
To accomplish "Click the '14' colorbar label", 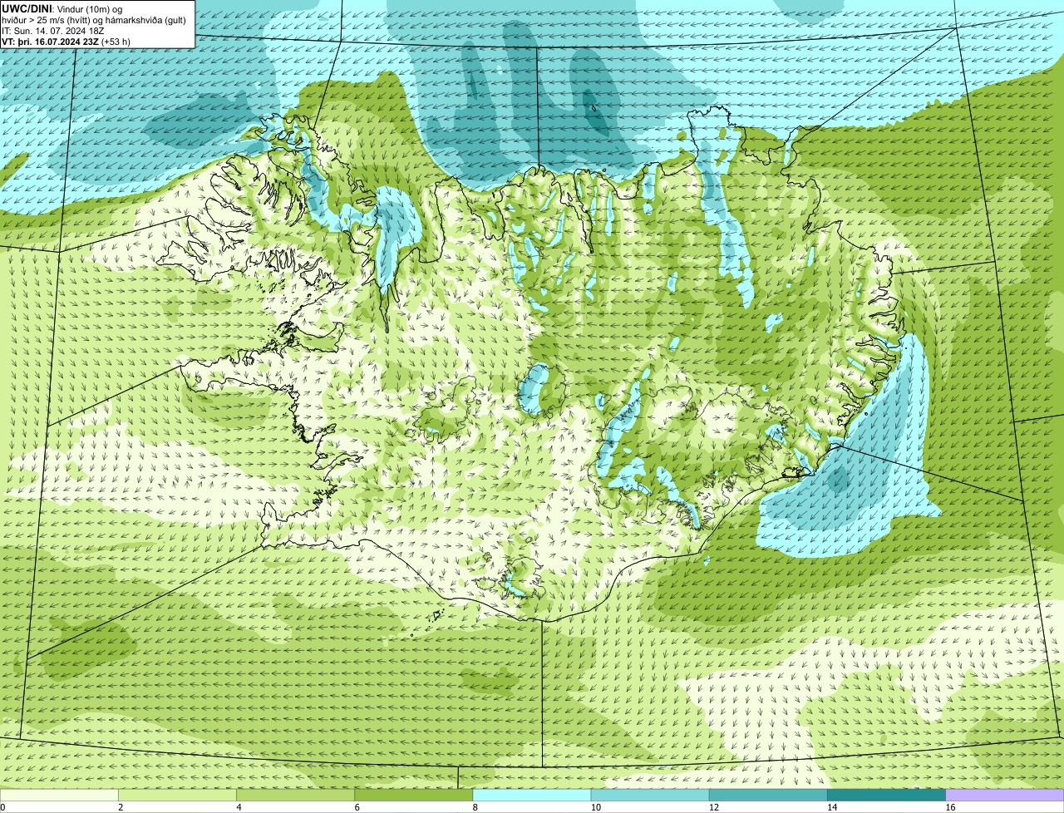I will click(832, 807).
